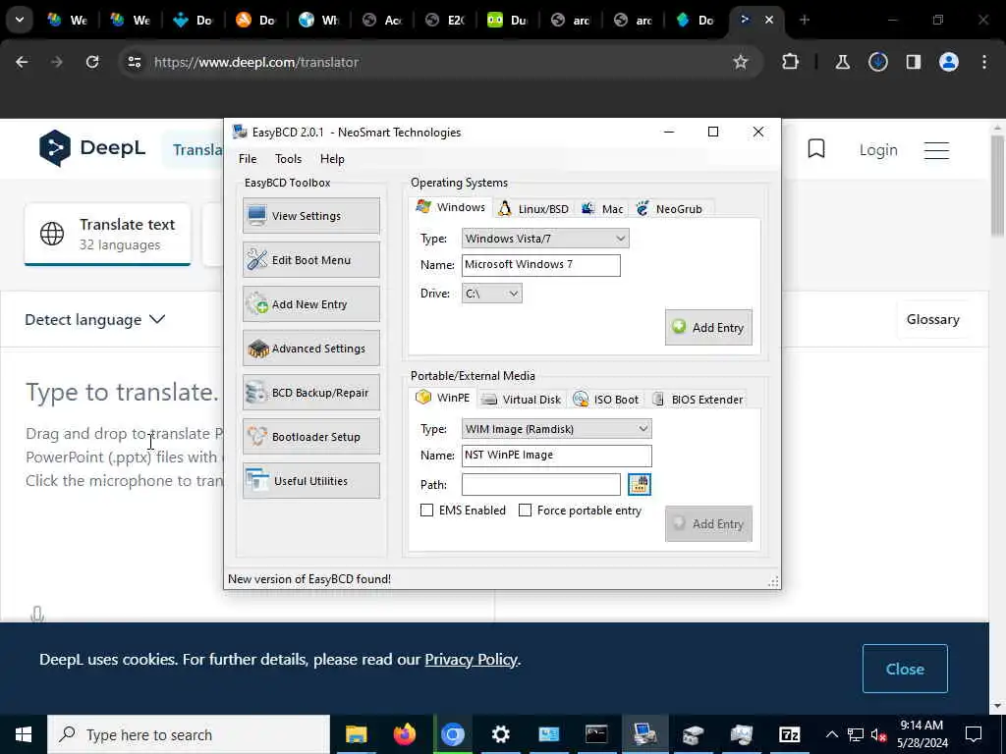Open the EasyBCD File menu
The height and width of the screenshot is (754, 1006).
pos(248,159)
